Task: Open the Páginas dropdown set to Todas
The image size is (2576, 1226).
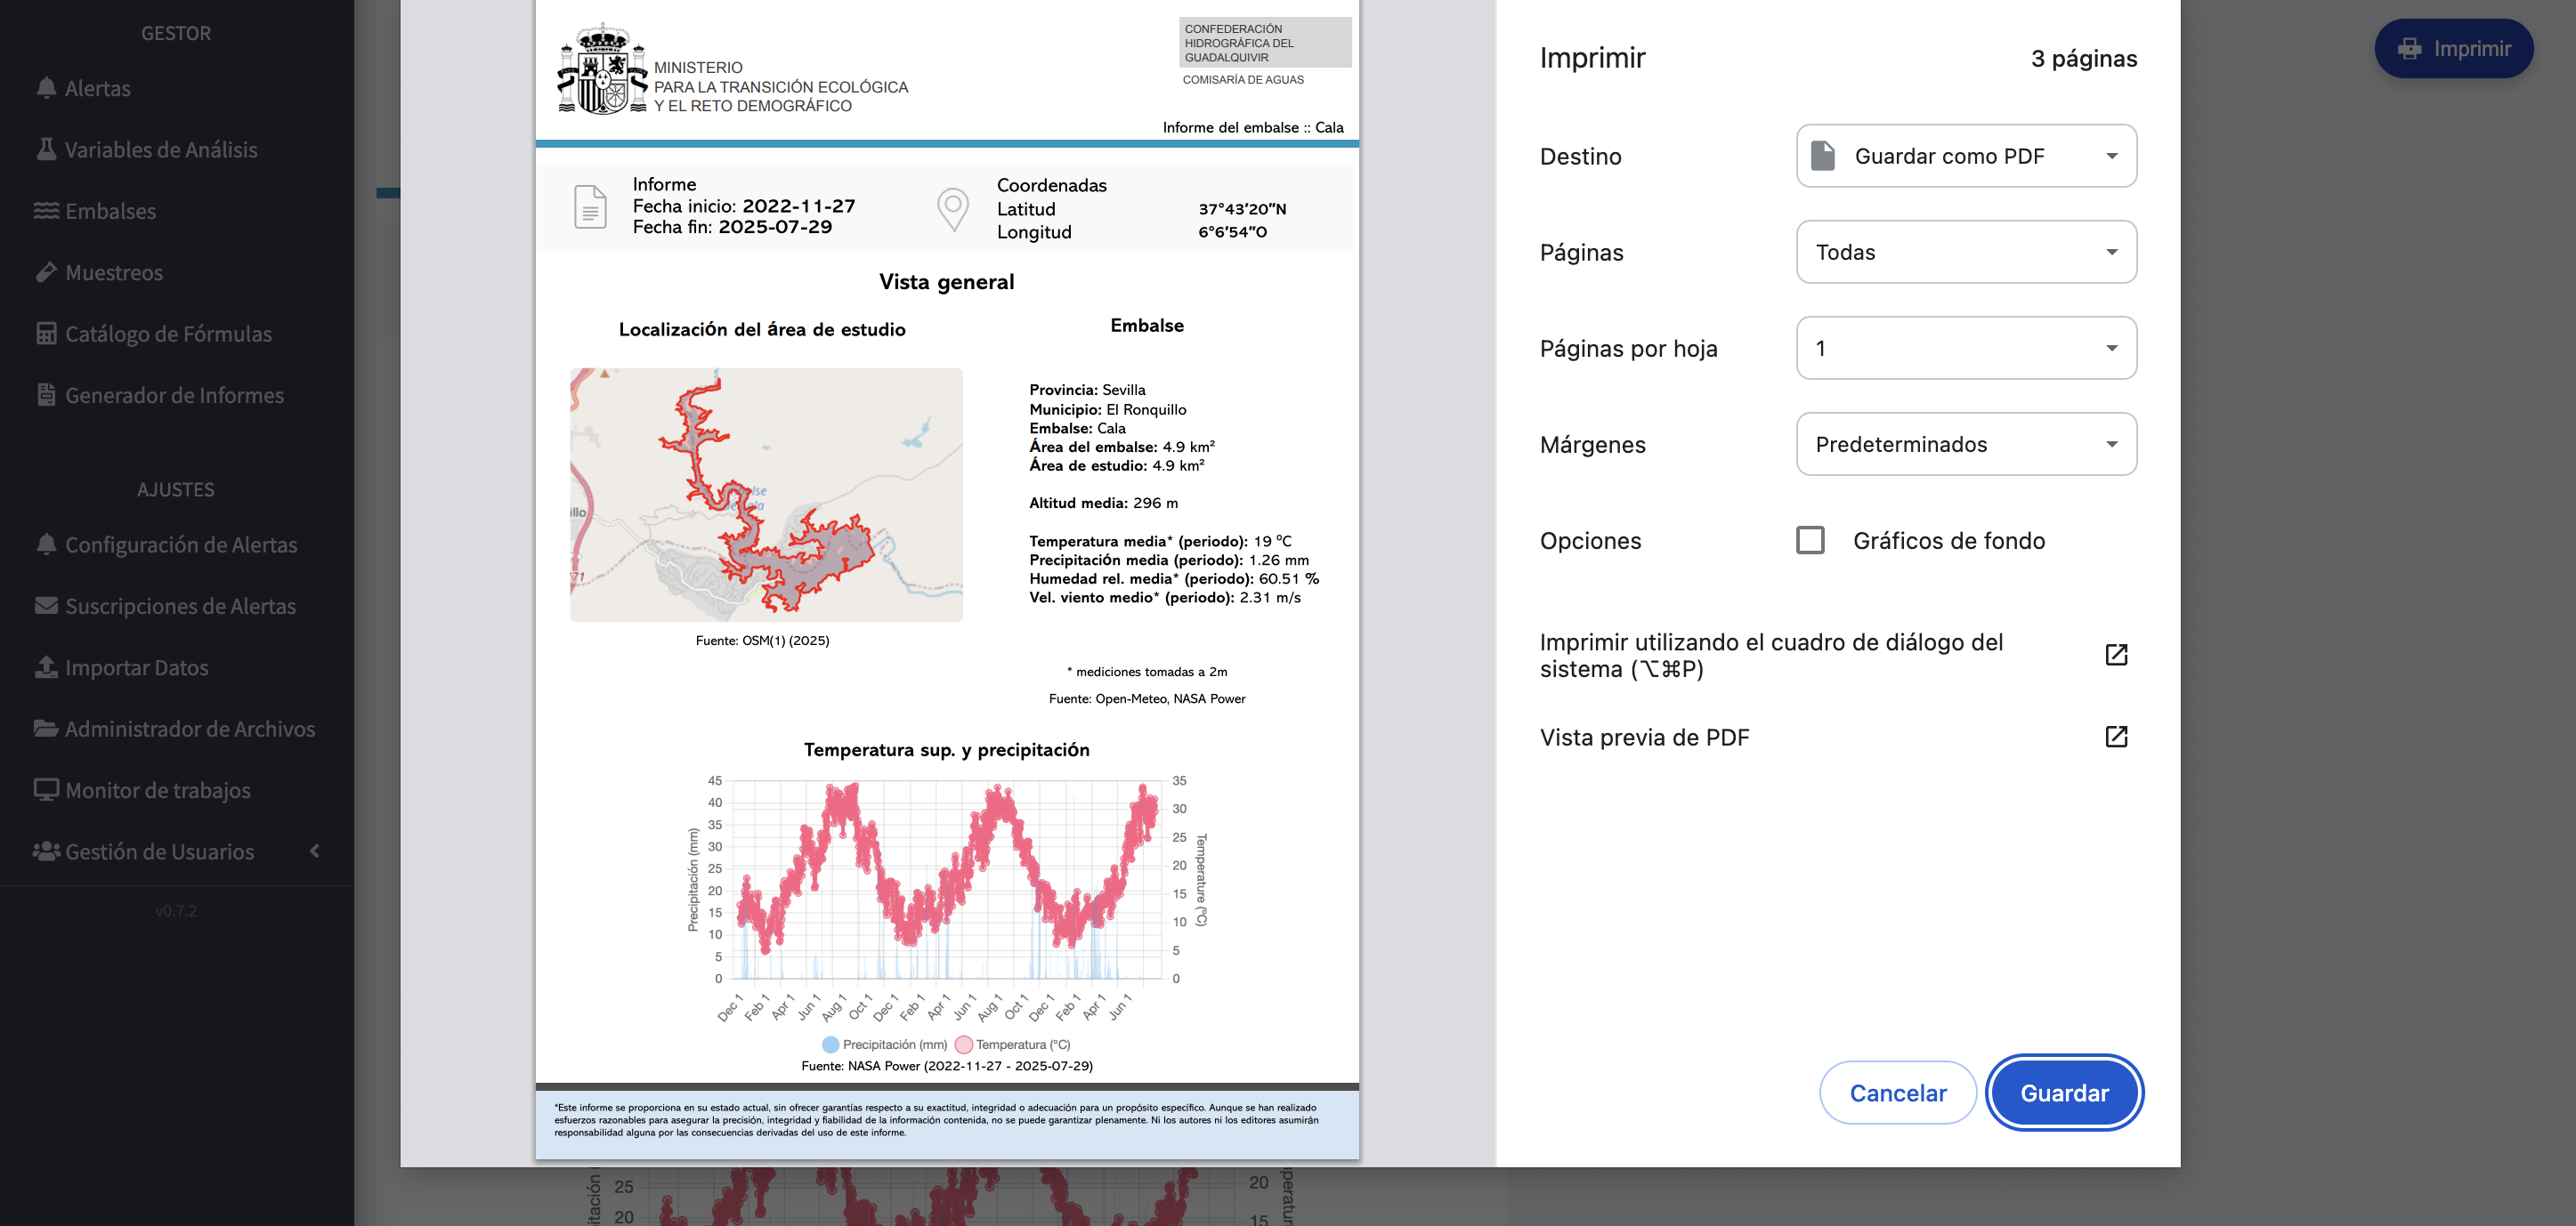Action: [x=1966, y=252]
